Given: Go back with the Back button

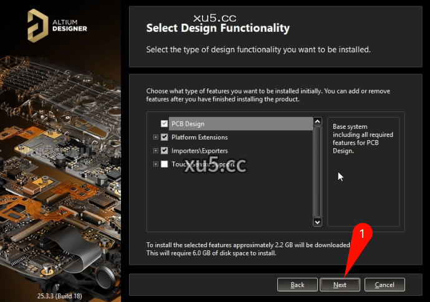Looking at the screenshot, I should pyautogui.click(x=297, y=285).
